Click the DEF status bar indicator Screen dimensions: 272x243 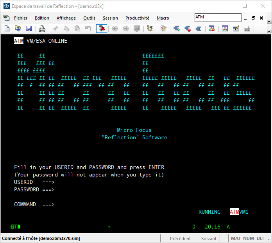click(261, 238)
